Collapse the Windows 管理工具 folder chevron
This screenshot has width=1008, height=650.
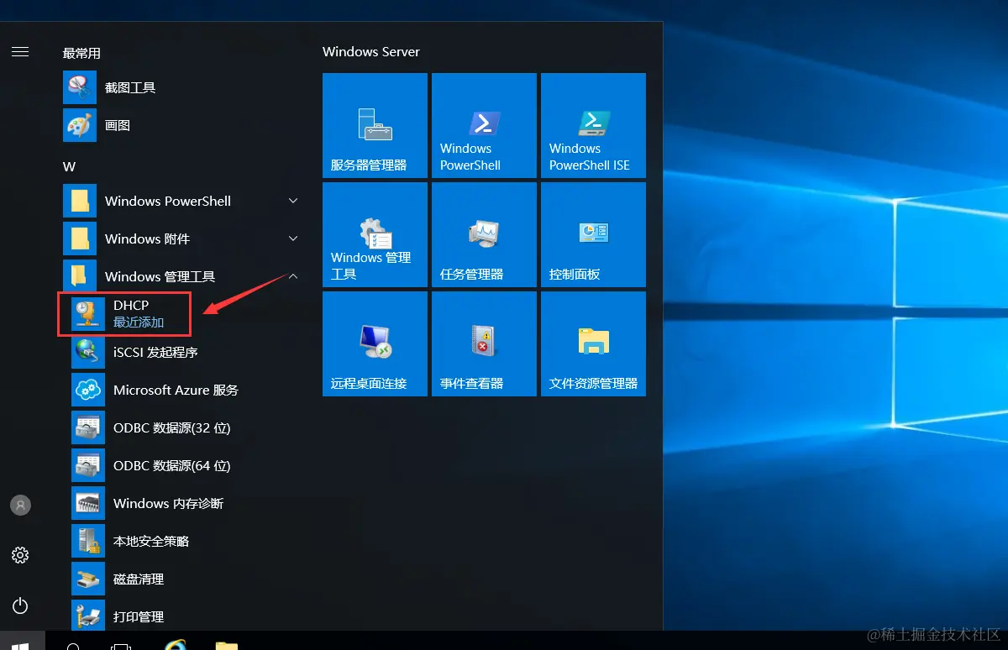(x=293, y=276)
